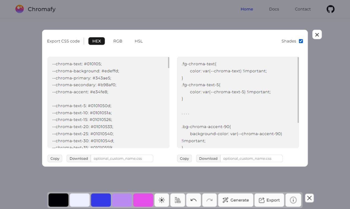Click the line '--chroma-text-30: #0101054d;'

pos(83,141)
